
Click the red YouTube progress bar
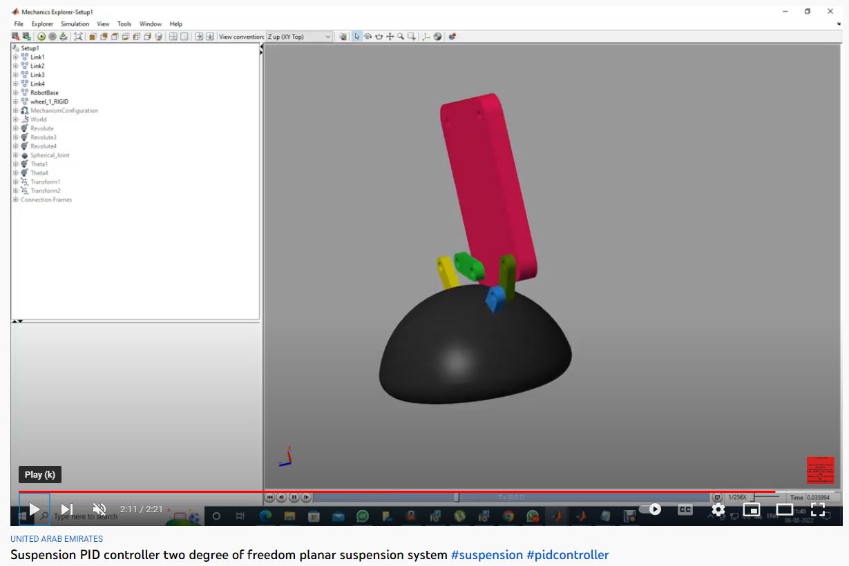coord(394,491)
